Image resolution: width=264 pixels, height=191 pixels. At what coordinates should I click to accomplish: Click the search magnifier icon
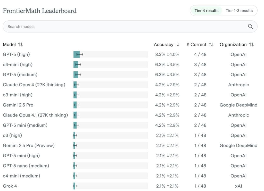pyautogui.click(x=250, y=26)
